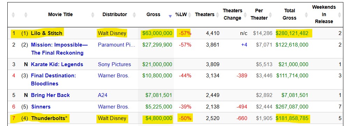This screenshot has width=350, height=126.
Task: Click the first column rank sort arrows
Action: (x=13, y=15)
